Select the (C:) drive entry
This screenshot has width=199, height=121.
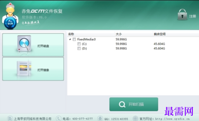coord(84,44)
